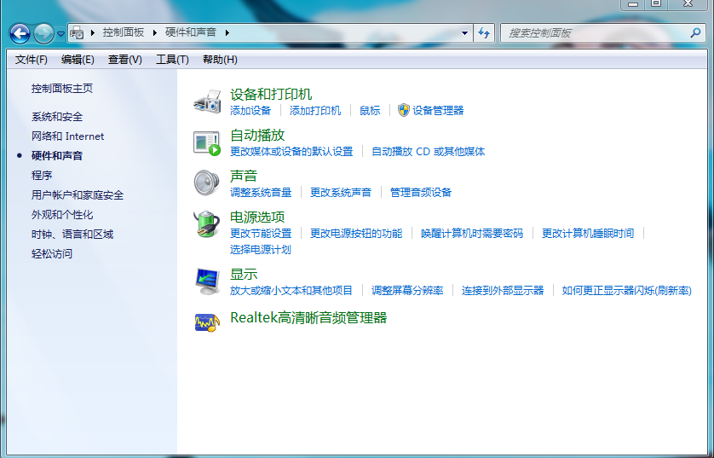Open 用户帐户和家庭安全 in sidebar
714x458 pixels.
pos(78,195)
